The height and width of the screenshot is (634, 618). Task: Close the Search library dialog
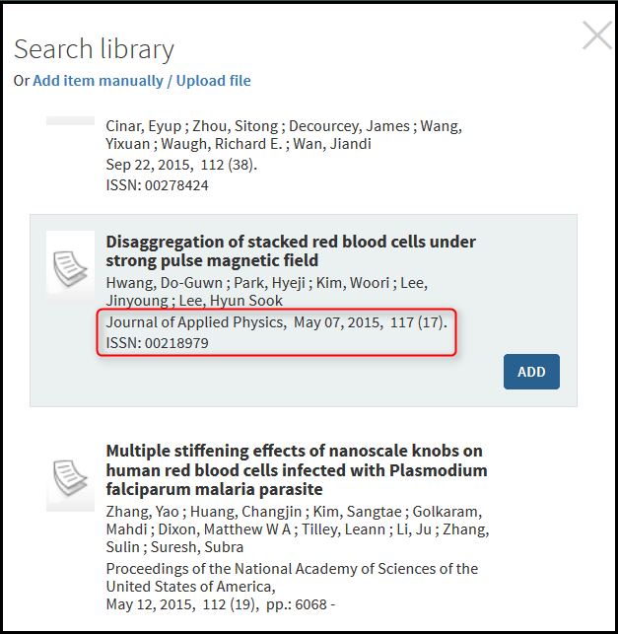click(x=596, y=36)
